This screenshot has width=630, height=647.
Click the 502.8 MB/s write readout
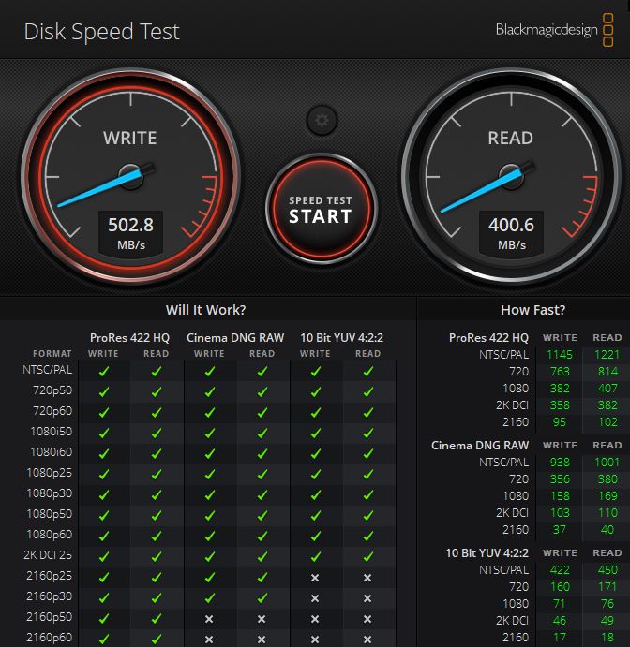tap(129, 232)
